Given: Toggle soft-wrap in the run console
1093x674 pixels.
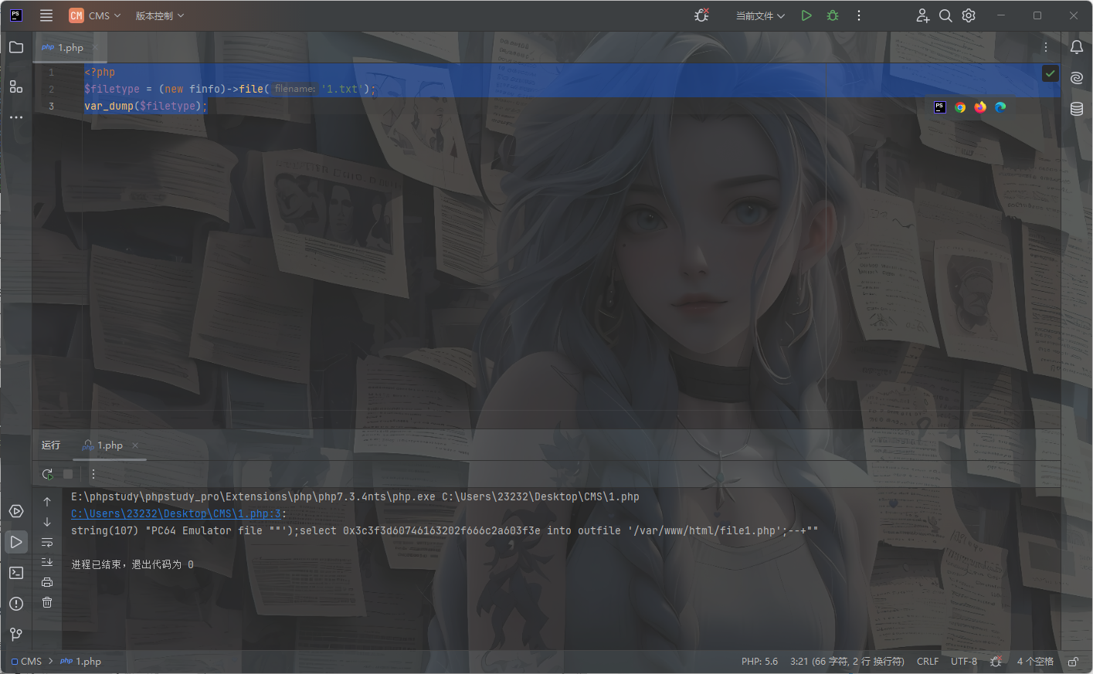Looking at the screenshot, I should pos(47,542).
